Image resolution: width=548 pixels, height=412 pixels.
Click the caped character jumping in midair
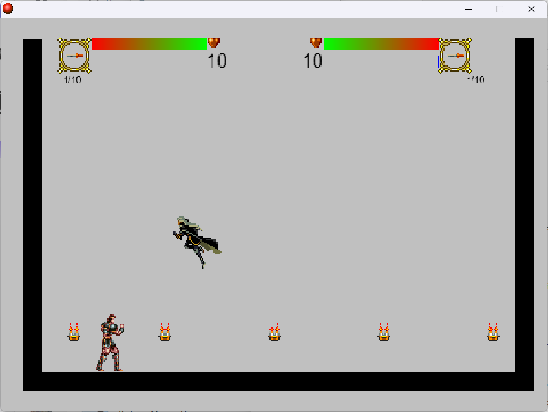196,240
